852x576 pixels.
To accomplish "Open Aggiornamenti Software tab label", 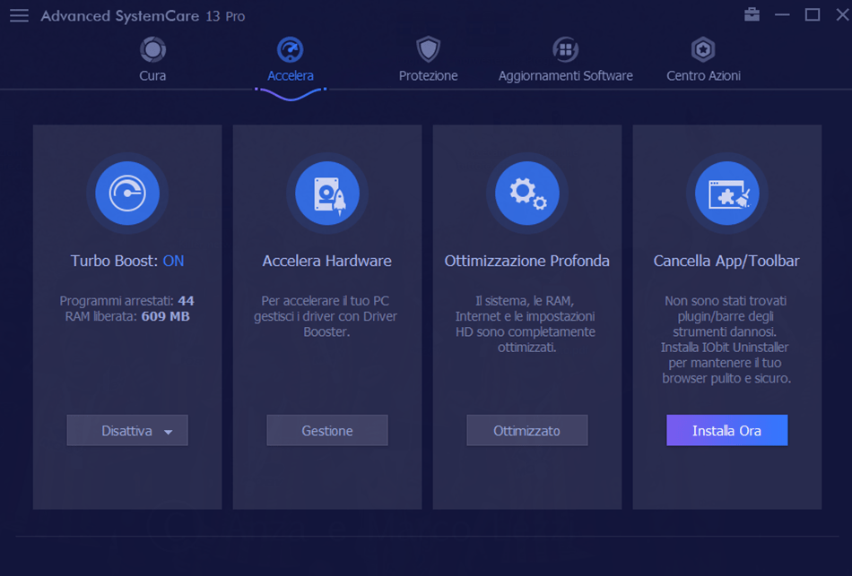I will point(566,75).
